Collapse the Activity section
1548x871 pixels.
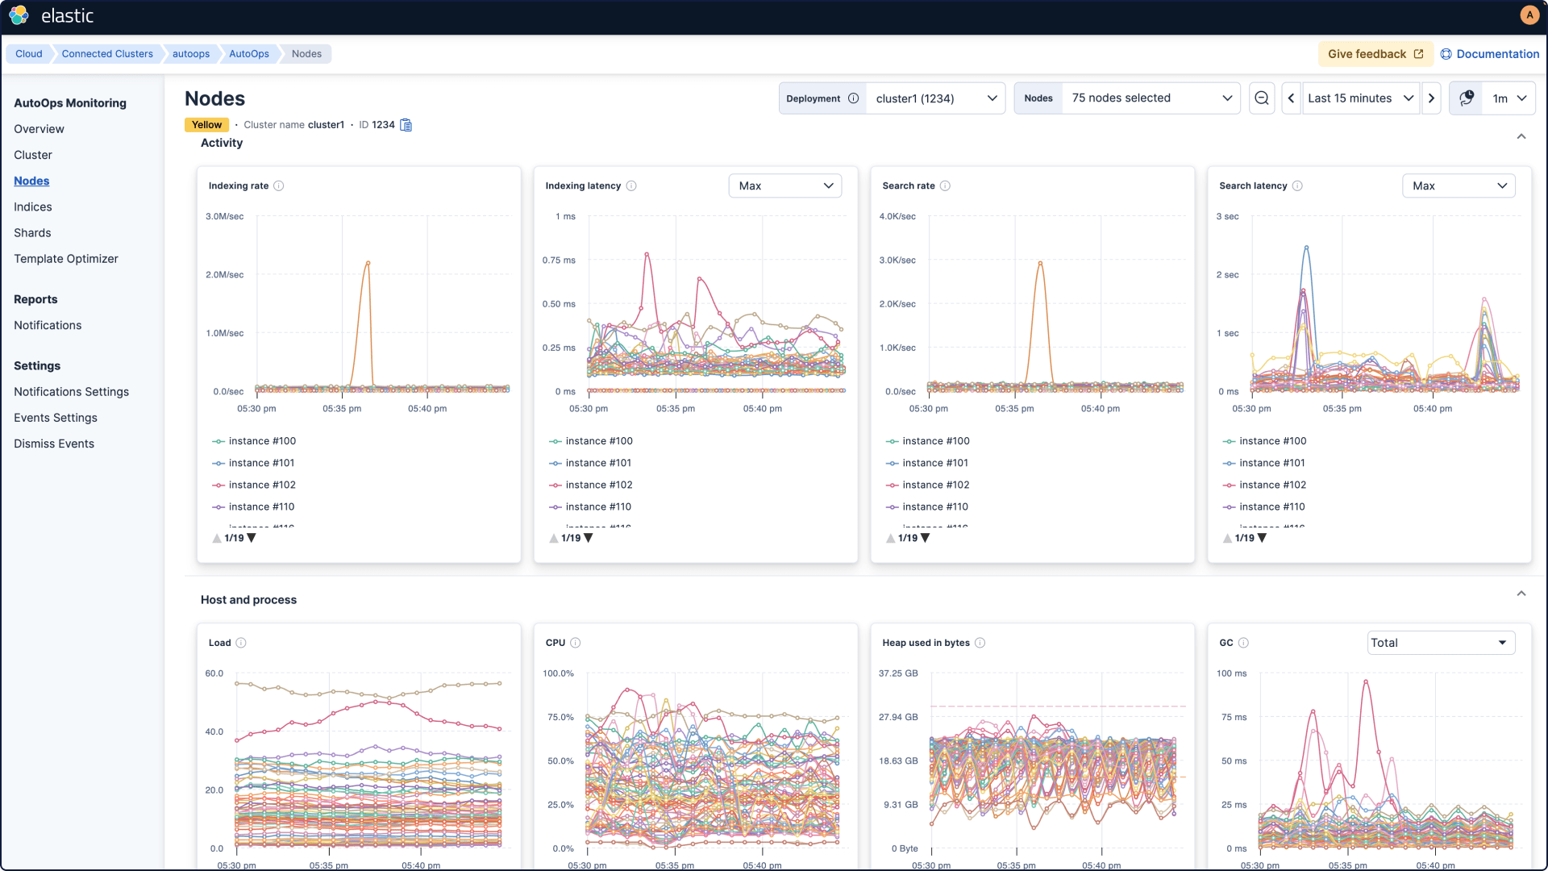click(x=1521, y=136)
